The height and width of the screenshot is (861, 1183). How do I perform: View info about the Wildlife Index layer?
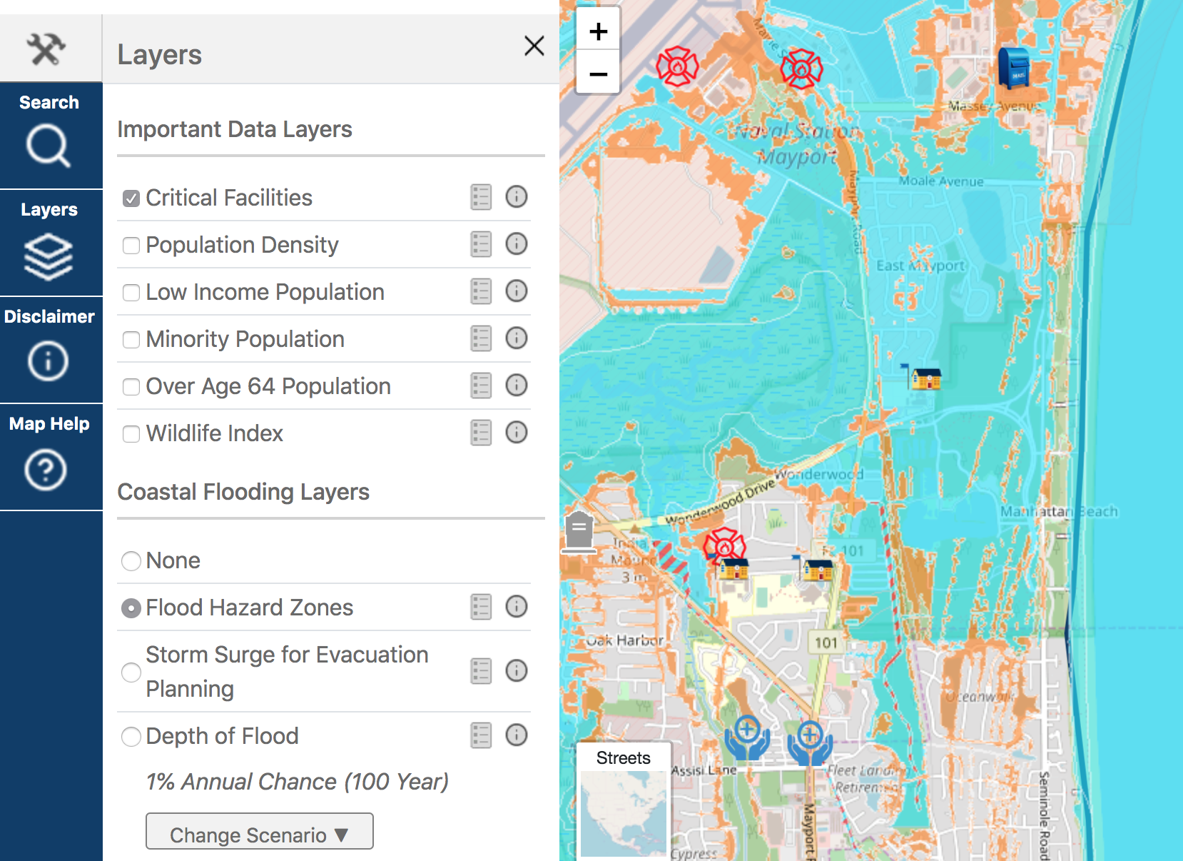pos(517,433)
